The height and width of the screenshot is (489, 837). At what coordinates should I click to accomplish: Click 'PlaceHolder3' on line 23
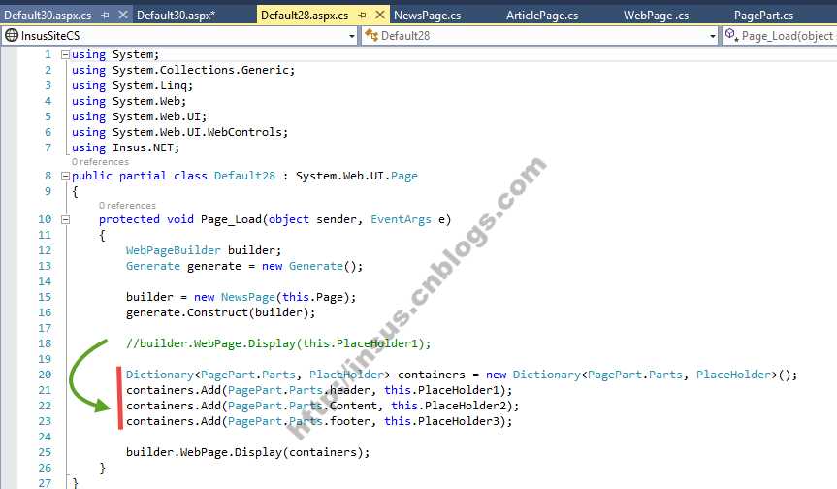[x=458, y=421]
